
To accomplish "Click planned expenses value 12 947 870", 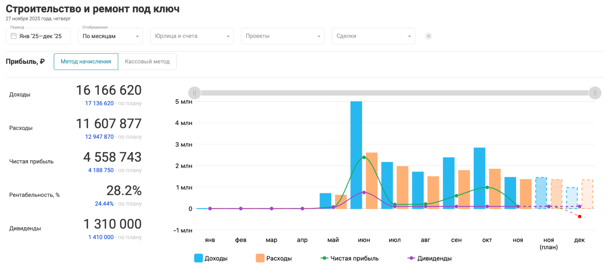I will coord(99,137).
